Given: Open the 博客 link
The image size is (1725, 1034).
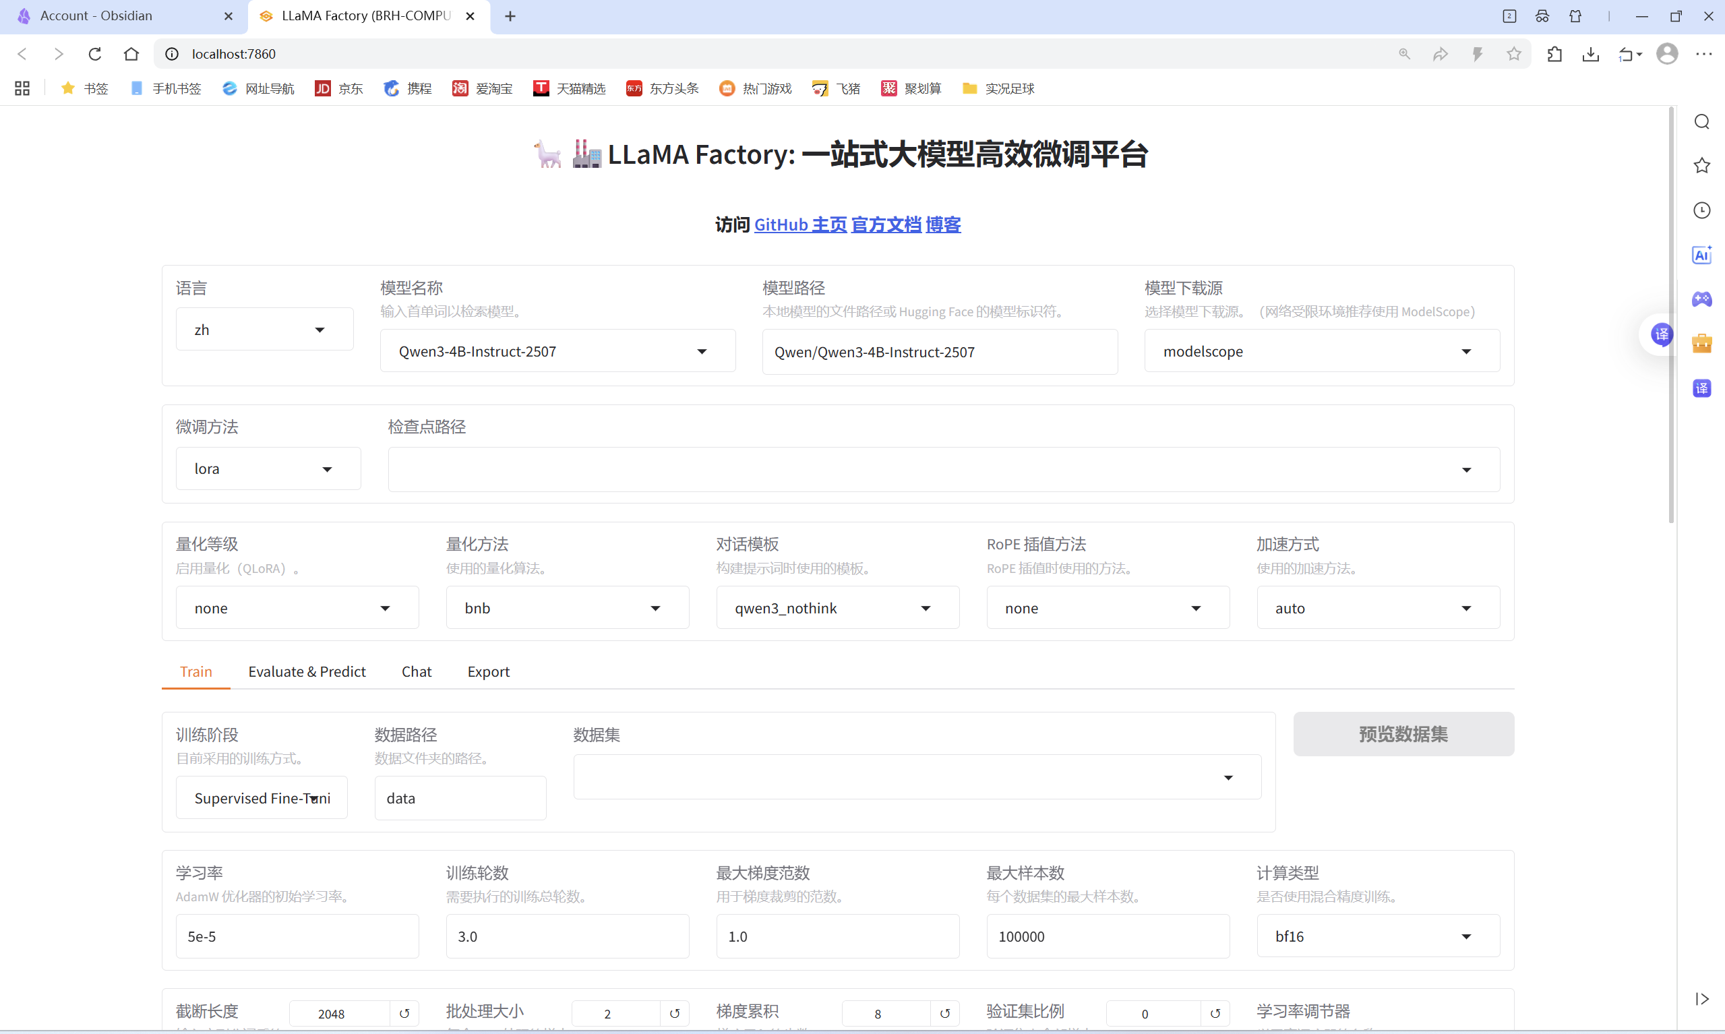Looking at the screenshot, I should tap(943, 224).
